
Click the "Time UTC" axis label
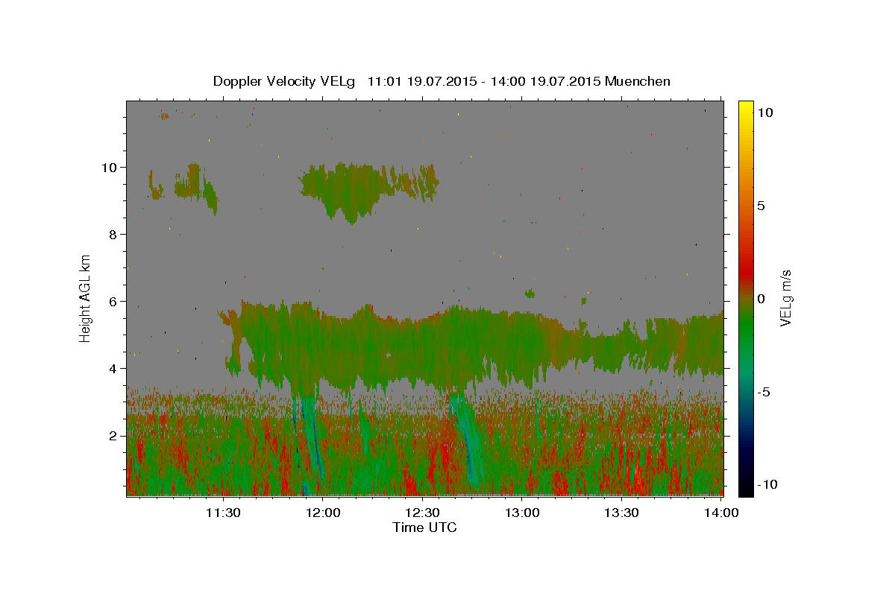pyautogui.click(x=424, y=527)
